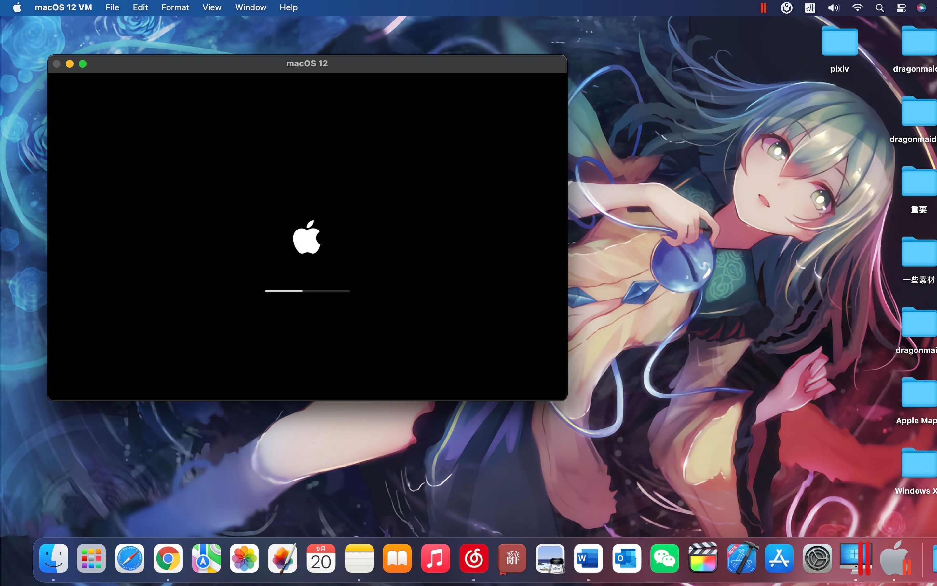
Task: Open the File menu
Action: (x=112, y=7)
